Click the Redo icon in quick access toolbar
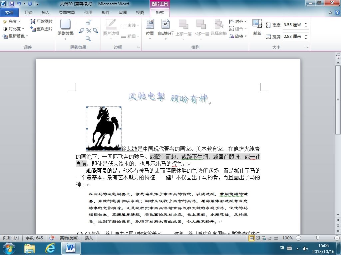 click(x=30, y=4)
